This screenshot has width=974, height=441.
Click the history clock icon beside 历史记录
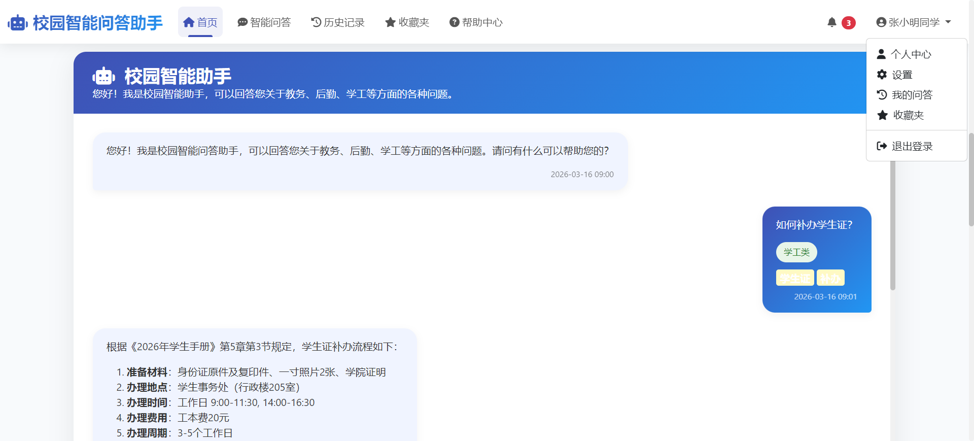click(316, 22)
